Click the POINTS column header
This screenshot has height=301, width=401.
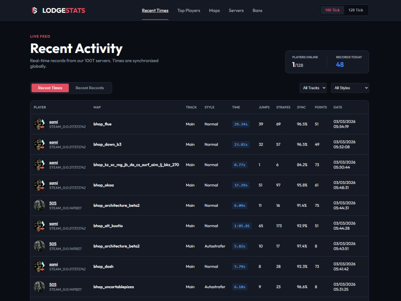pos(321,107)
